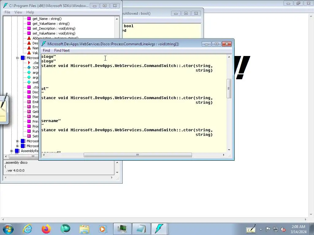Viewport: 314px width, 235px height.
Task: Show hidden system tray icons
Action: coord(261,229)
